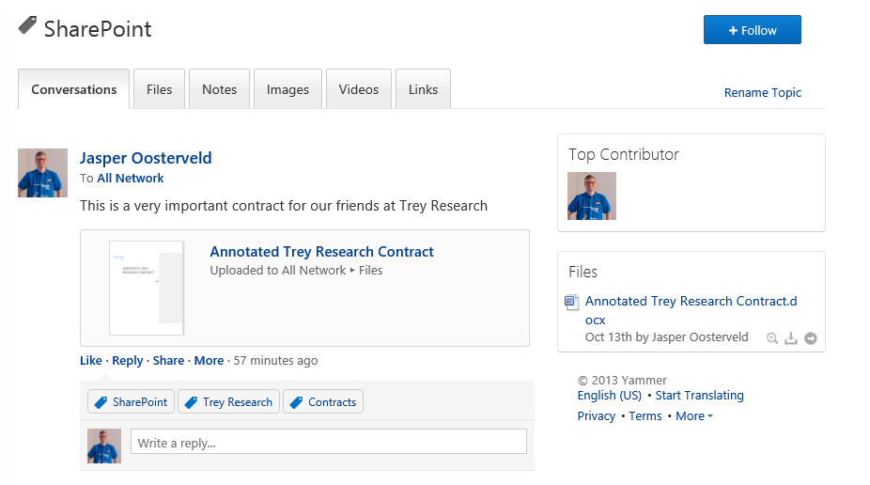Go to the Videos tab

click(x=359, y=89)
